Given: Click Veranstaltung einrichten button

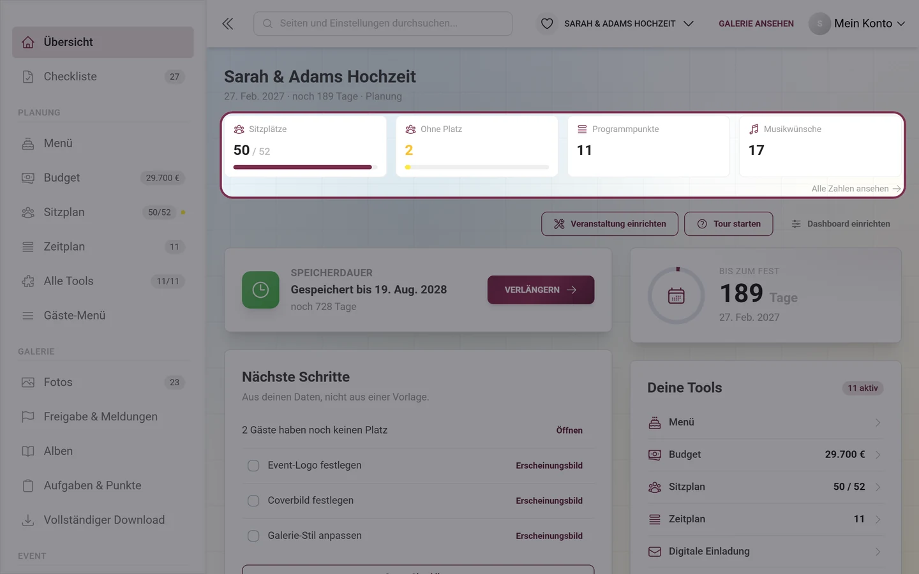Looking at the screenshot, I should point(609,224).
